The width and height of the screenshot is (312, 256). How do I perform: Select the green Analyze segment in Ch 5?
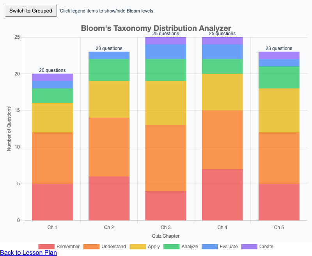[279, 77]
